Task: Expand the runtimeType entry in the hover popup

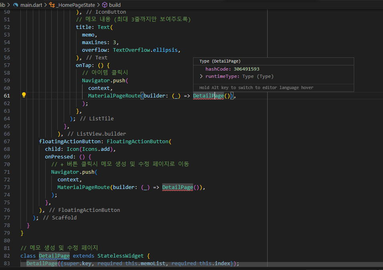Action: pos(201,76)
